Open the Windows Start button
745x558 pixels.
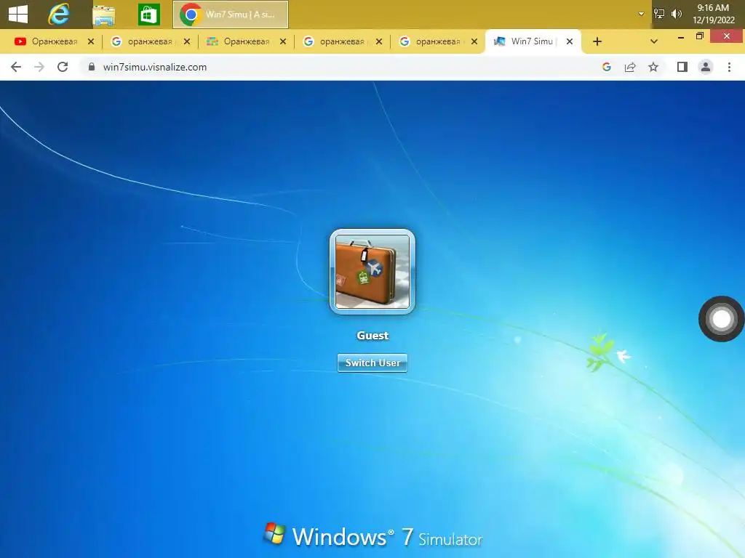point(18,15)
